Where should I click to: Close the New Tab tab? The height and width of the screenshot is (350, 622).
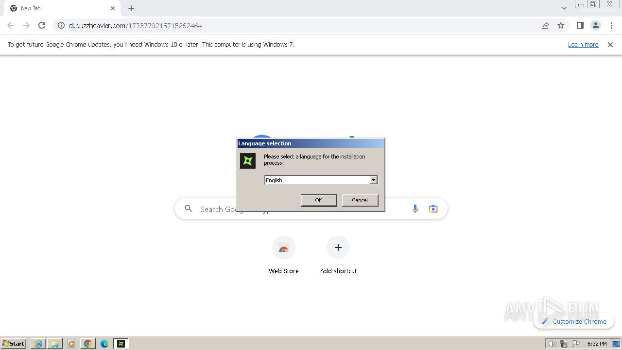click(113, 8)
